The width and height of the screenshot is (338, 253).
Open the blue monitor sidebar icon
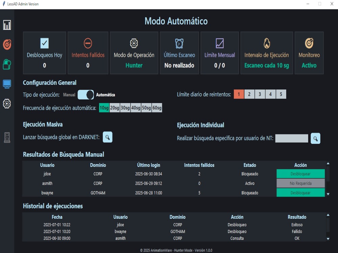[x=7, y=84]
